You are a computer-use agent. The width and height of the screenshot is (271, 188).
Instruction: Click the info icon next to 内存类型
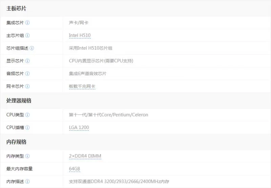27,156
